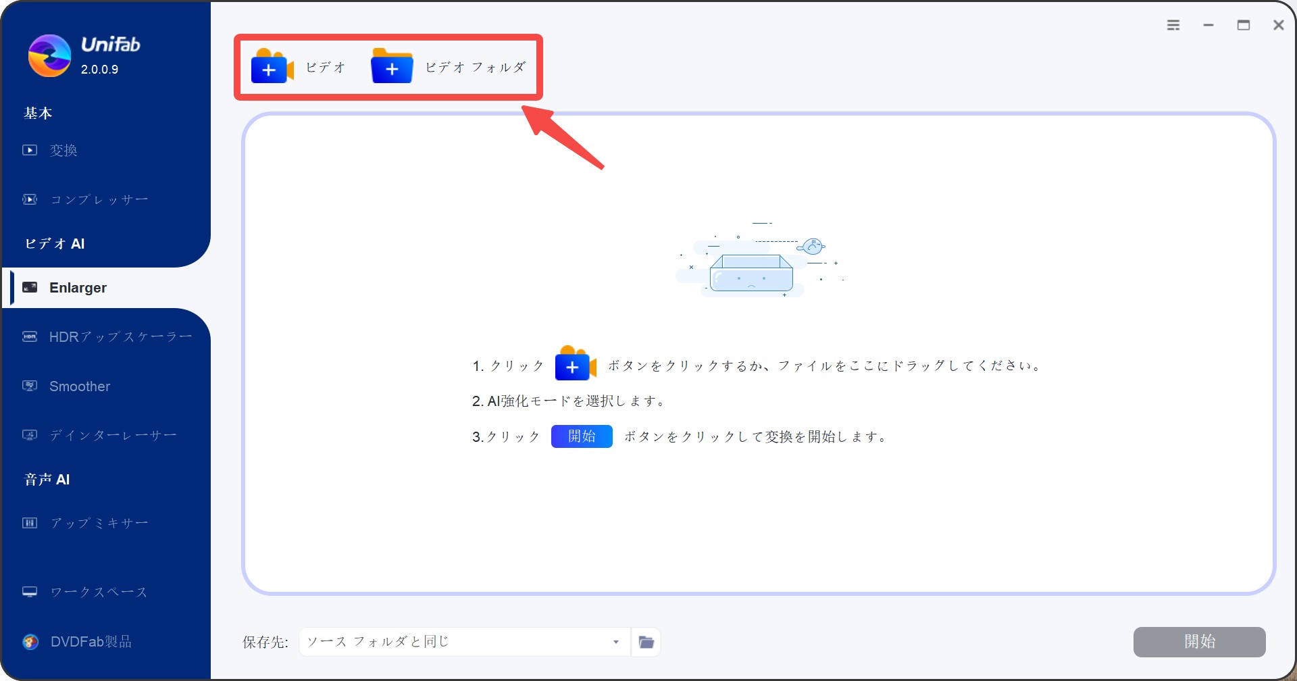
Task: Click the ビデオ フォルダ label
Action: point(476,67)
